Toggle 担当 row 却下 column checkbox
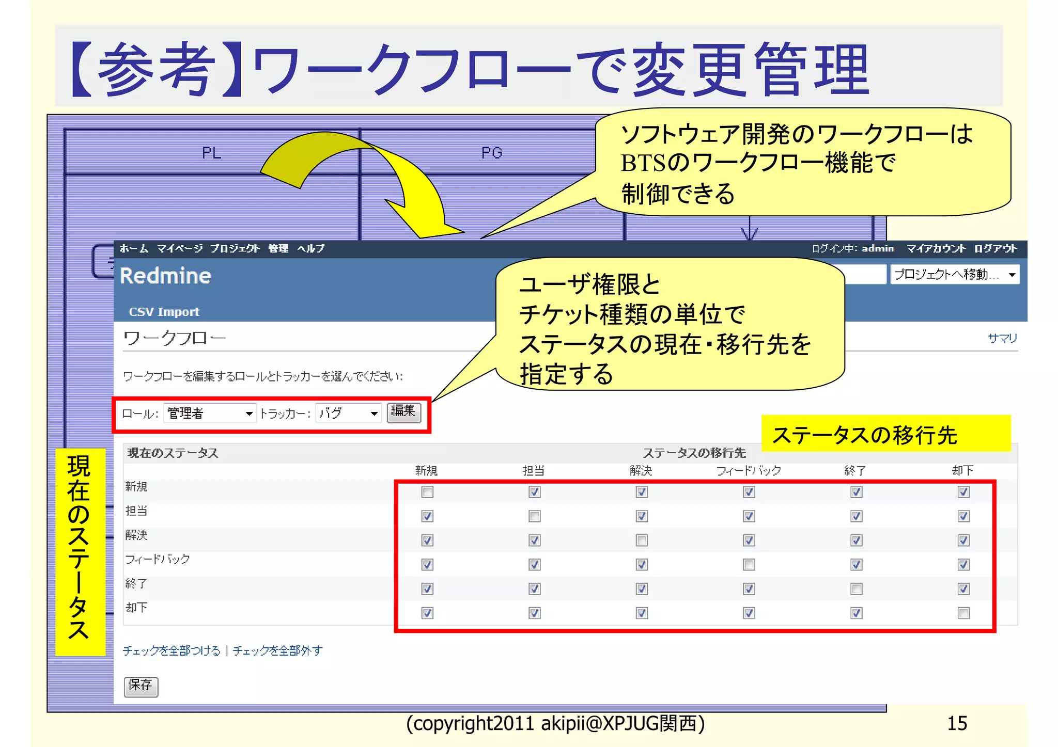Screen dimensions: 1058x747 point(963,516)
